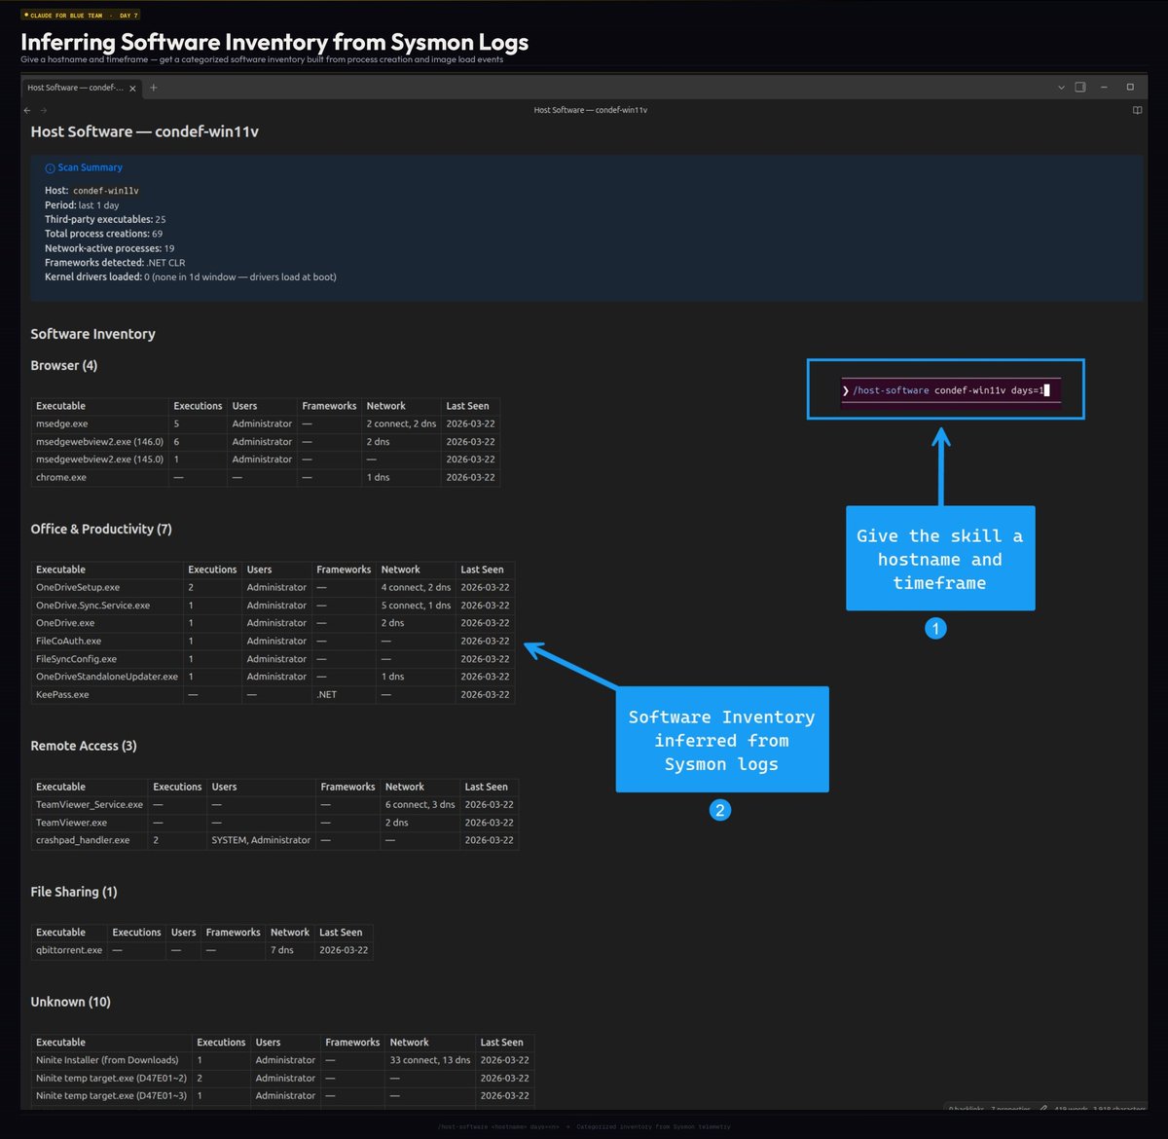Navigate back with the left arrow
This screenshot has width=1168, height=1139.
tap(27, 110)
